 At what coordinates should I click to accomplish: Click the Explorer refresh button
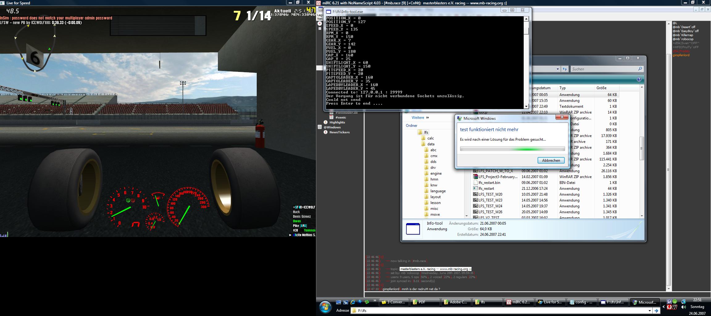coord(565,69)
